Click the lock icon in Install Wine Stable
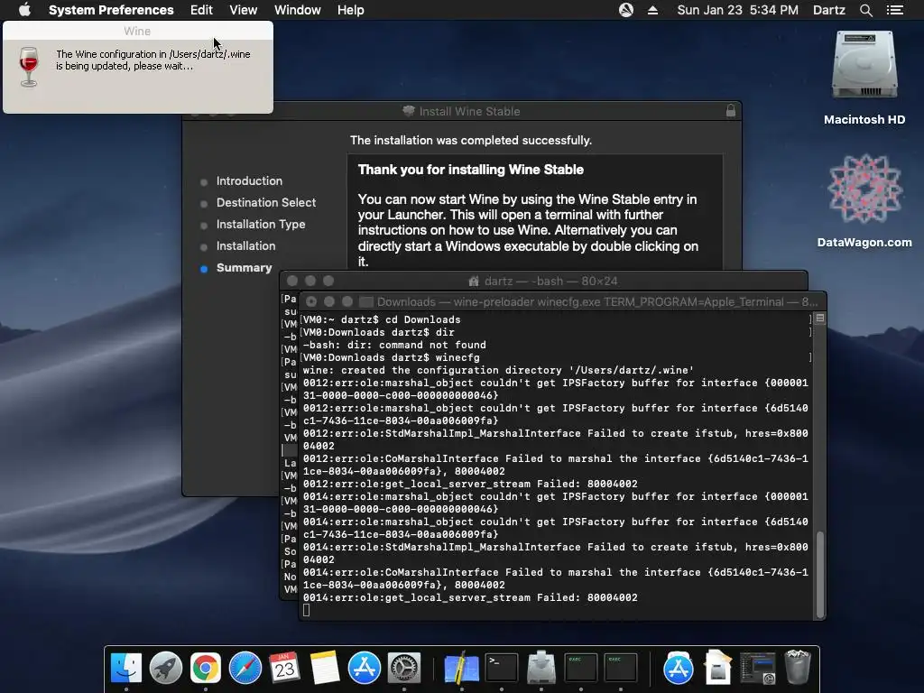 click(x=731, y=111)
